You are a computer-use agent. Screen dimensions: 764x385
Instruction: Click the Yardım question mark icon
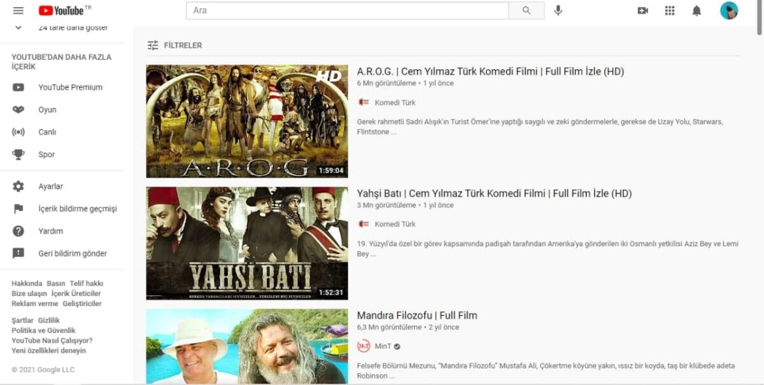18,231
